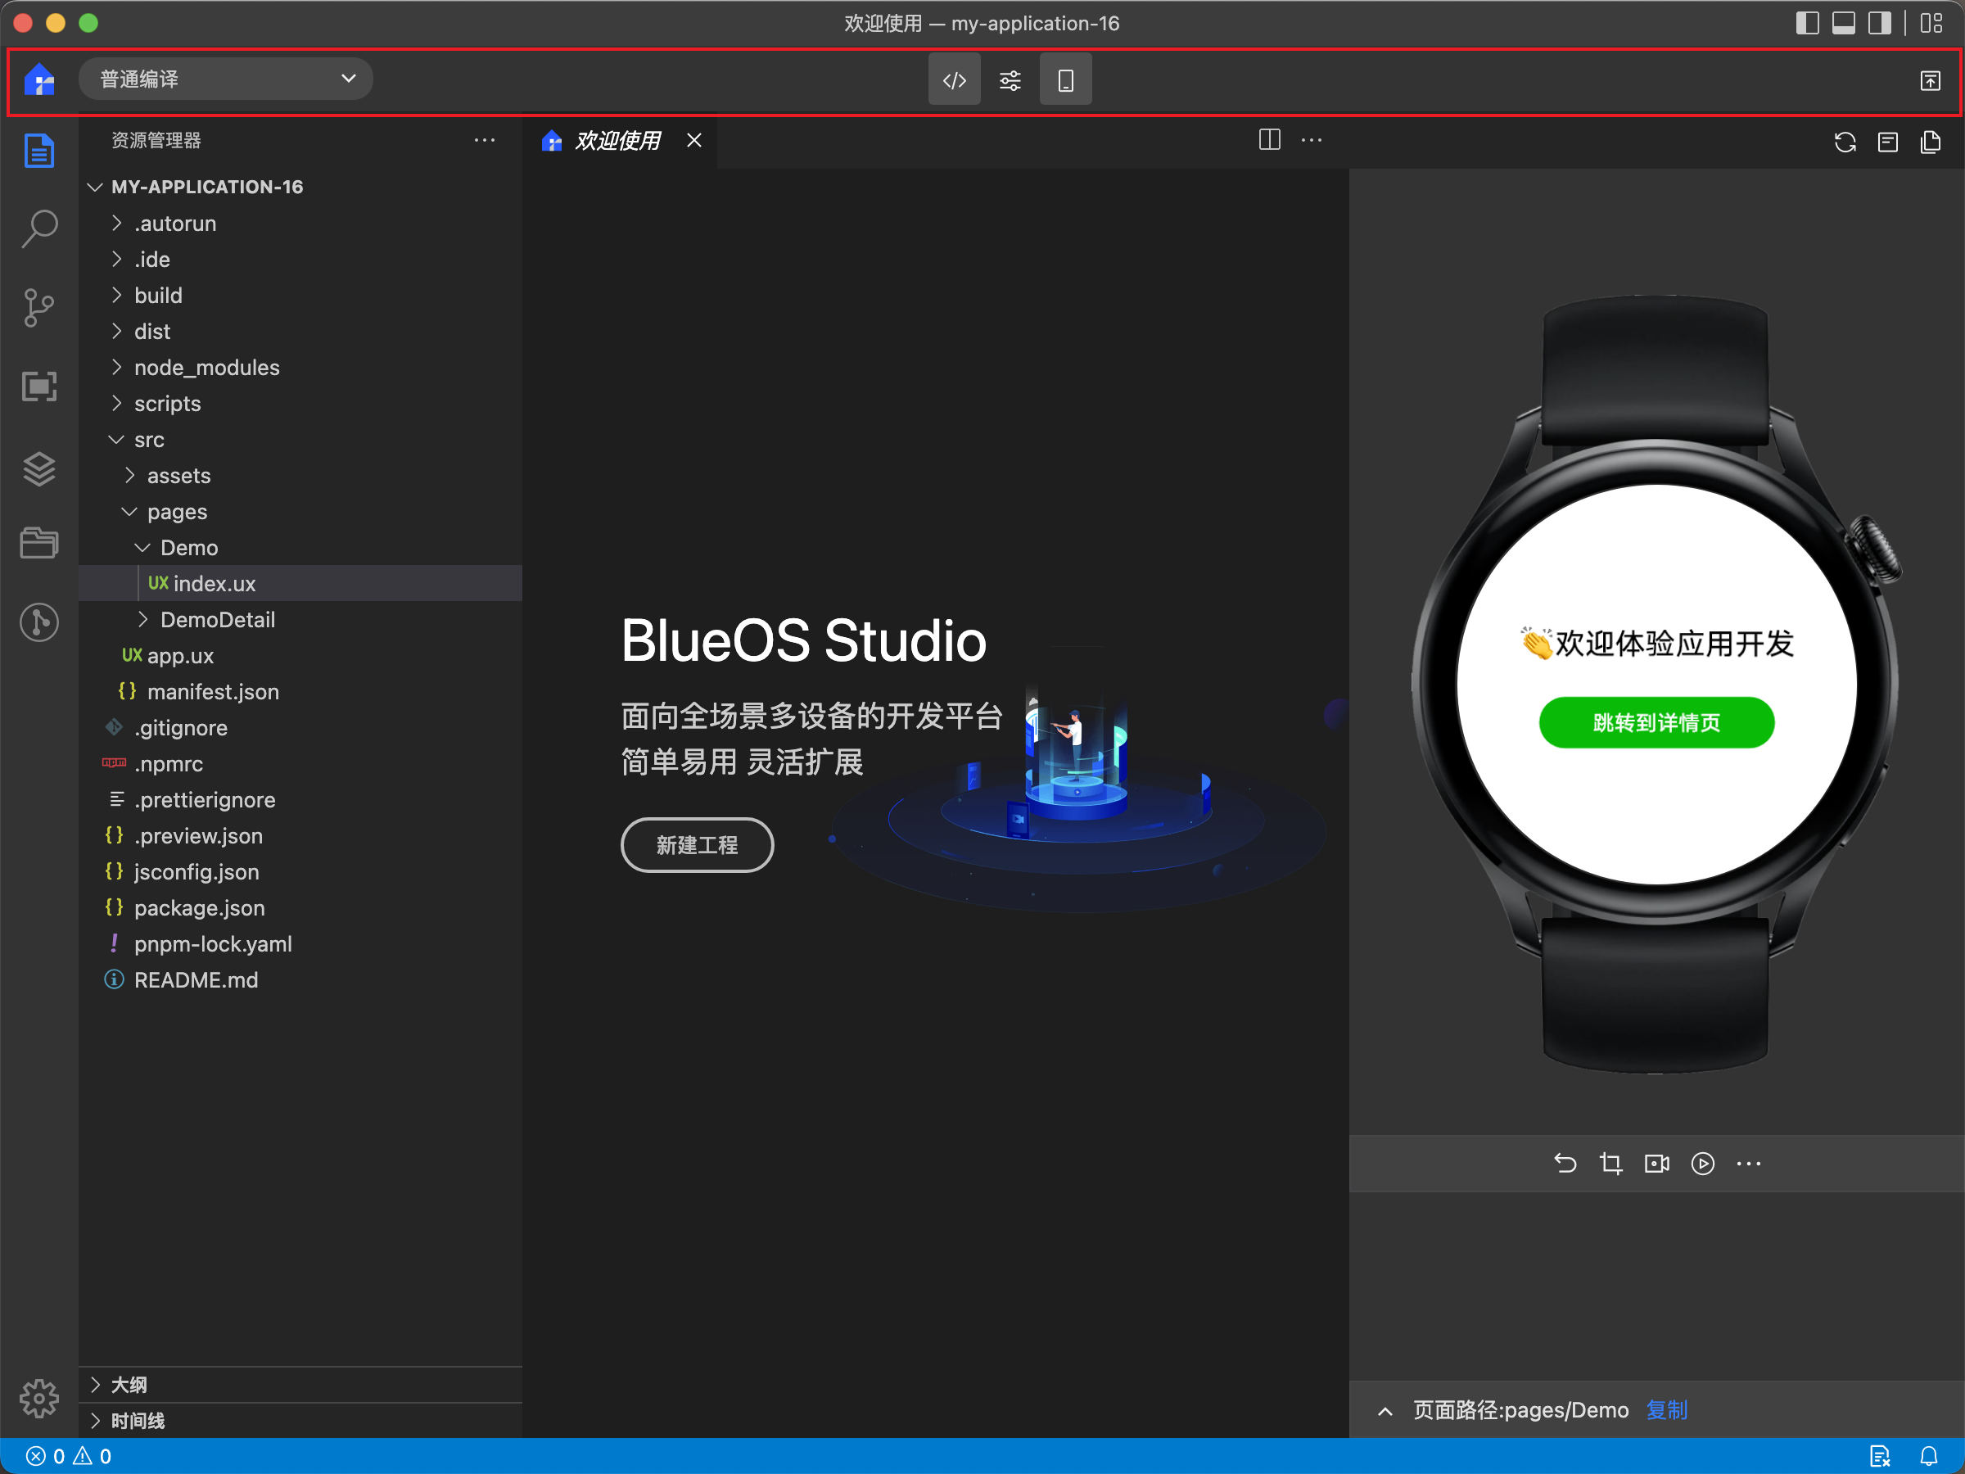Collapse the MY-APPLICATION-16 root folder

(x=300, y=187)
